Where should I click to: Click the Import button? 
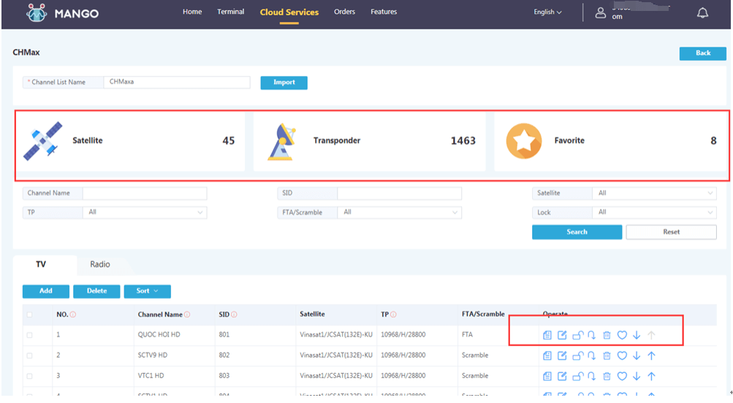click(x=284, y=82)
